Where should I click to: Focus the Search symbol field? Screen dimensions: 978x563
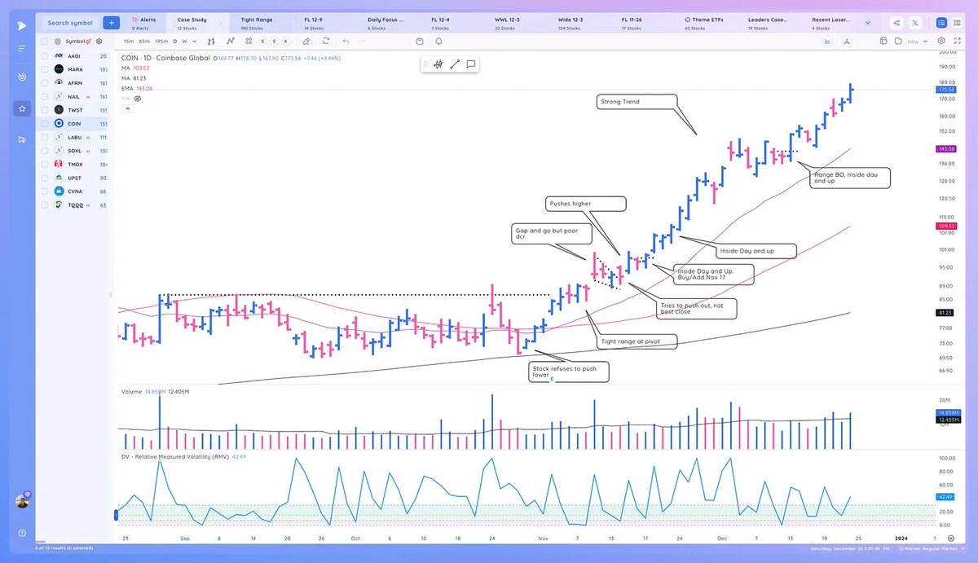70,23
